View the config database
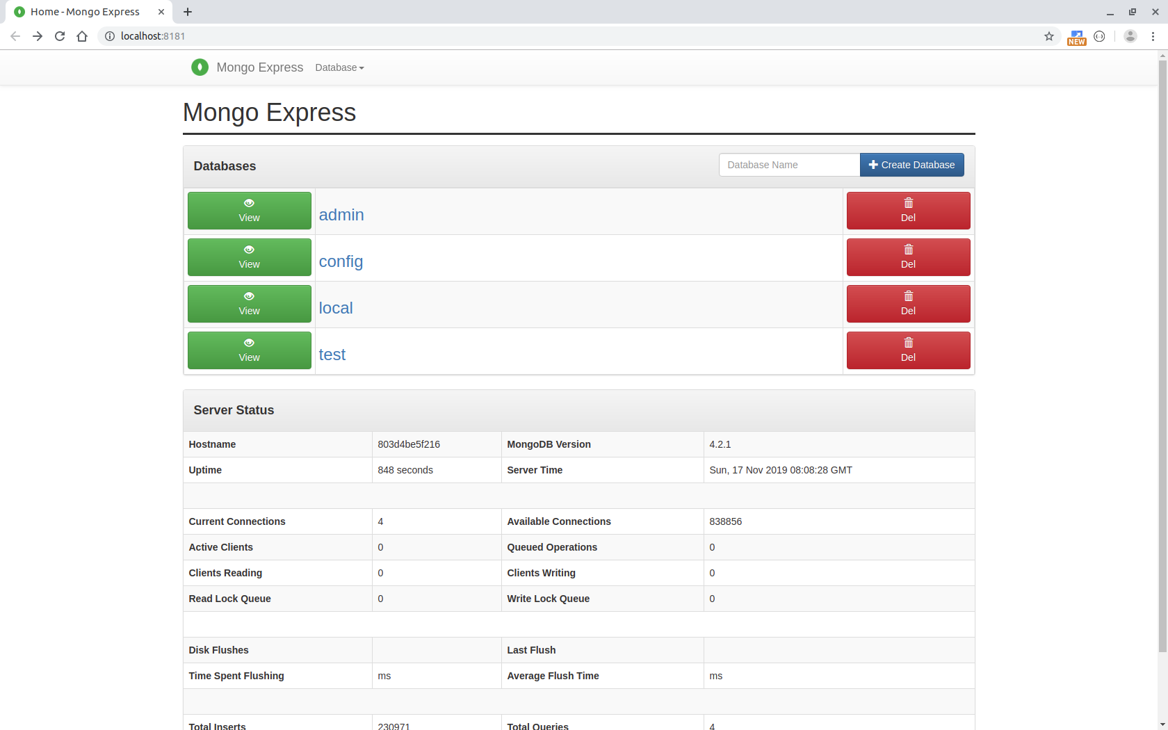The height and width of the screenshot is (730, 1168). [249, 257]
